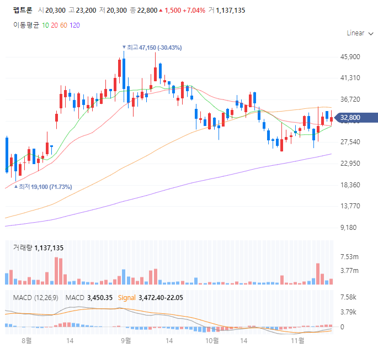Click the 45,900 price axis label

pos(350,57)
